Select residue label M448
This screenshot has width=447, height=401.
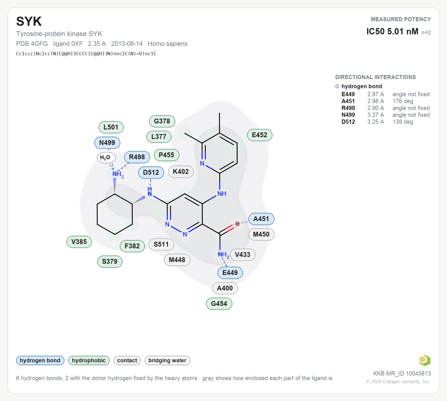pos(177,260)
